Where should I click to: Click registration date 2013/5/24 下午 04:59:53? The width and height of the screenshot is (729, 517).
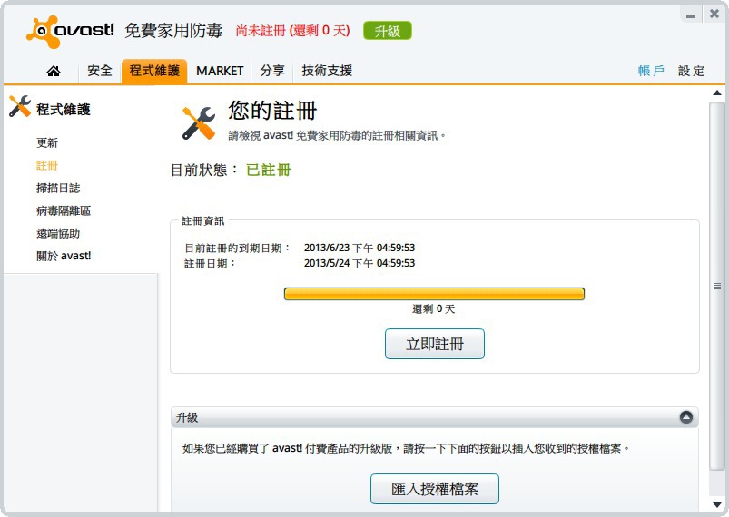360,263
